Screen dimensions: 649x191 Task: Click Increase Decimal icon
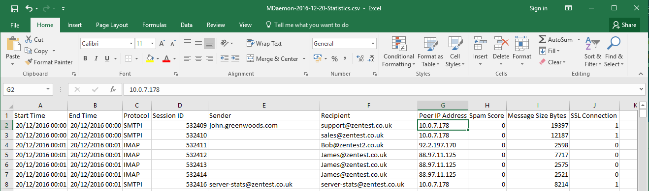click(359, 58)
